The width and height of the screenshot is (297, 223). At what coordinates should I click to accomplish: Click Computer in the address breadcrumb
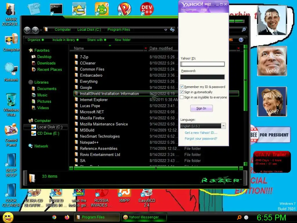click(63, 30)
